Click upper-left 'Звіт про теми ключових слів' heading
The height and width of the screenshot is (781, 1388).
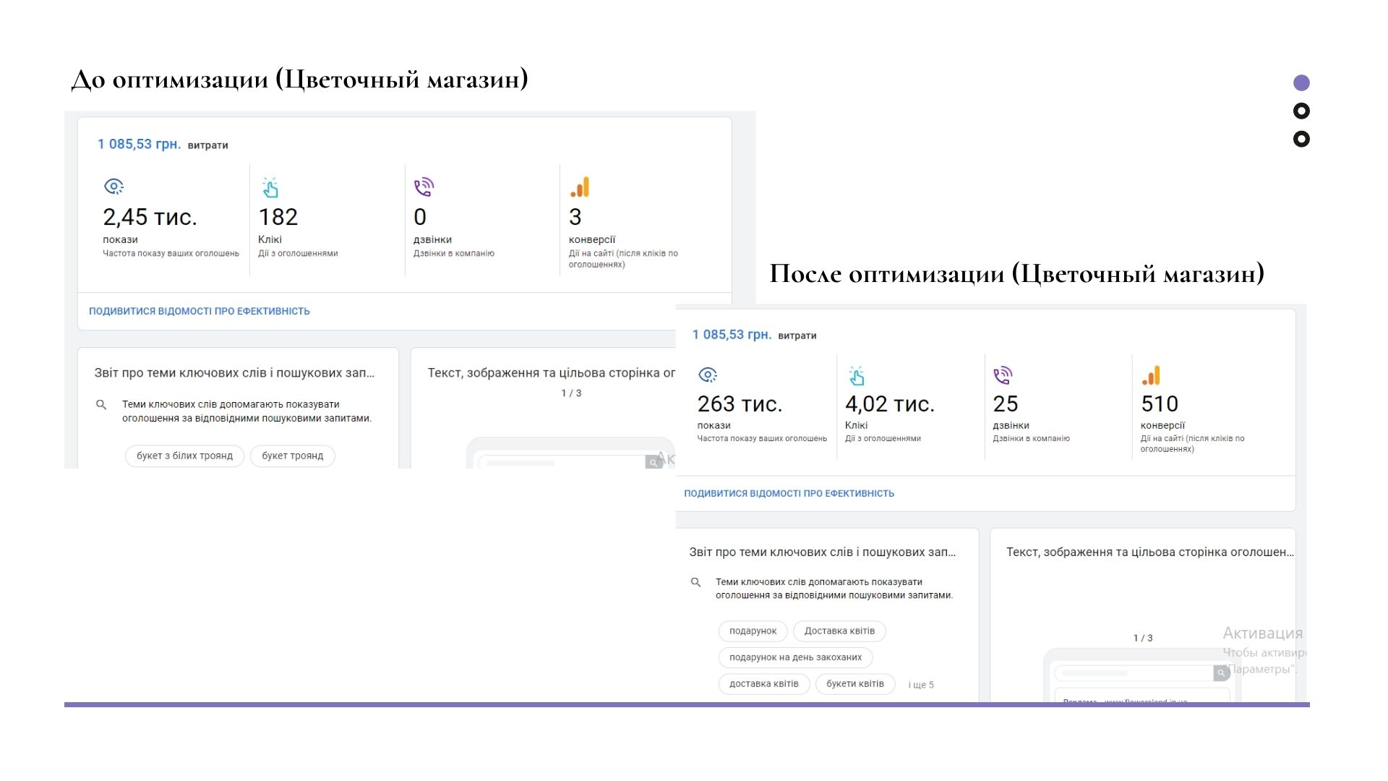click(234, 373)
